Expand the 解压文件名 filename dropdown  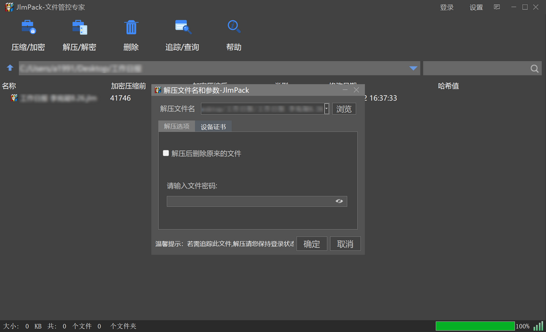tap(326, 109)
